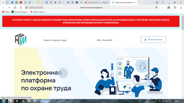The image size is (184, 103).
Task: Click the vertical page scrollbar thumb
Action: click(x=183, y=23)
